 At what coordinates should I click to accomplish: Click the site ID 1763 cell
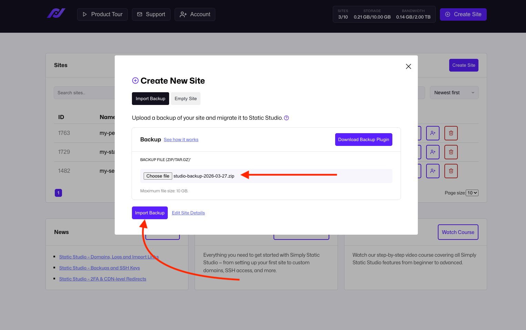(64, 133)
